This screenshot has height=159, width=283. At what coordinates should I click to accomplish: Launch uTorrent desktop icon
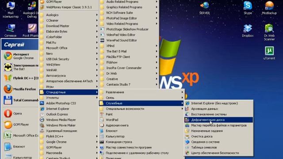pyautogui.click(x=269, y=53)
